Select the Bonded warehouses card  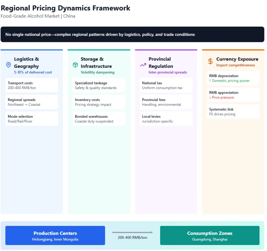(99, 119)
